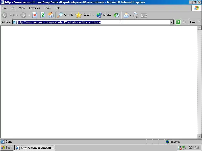The width and height of the screenshot is (202, 151).
Task: Open the Forward history dropdown arrow
Action: point(29,15)
